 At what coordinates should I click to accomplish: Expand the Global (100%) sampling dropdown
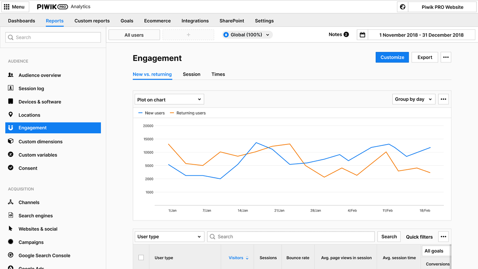(247, 35)
